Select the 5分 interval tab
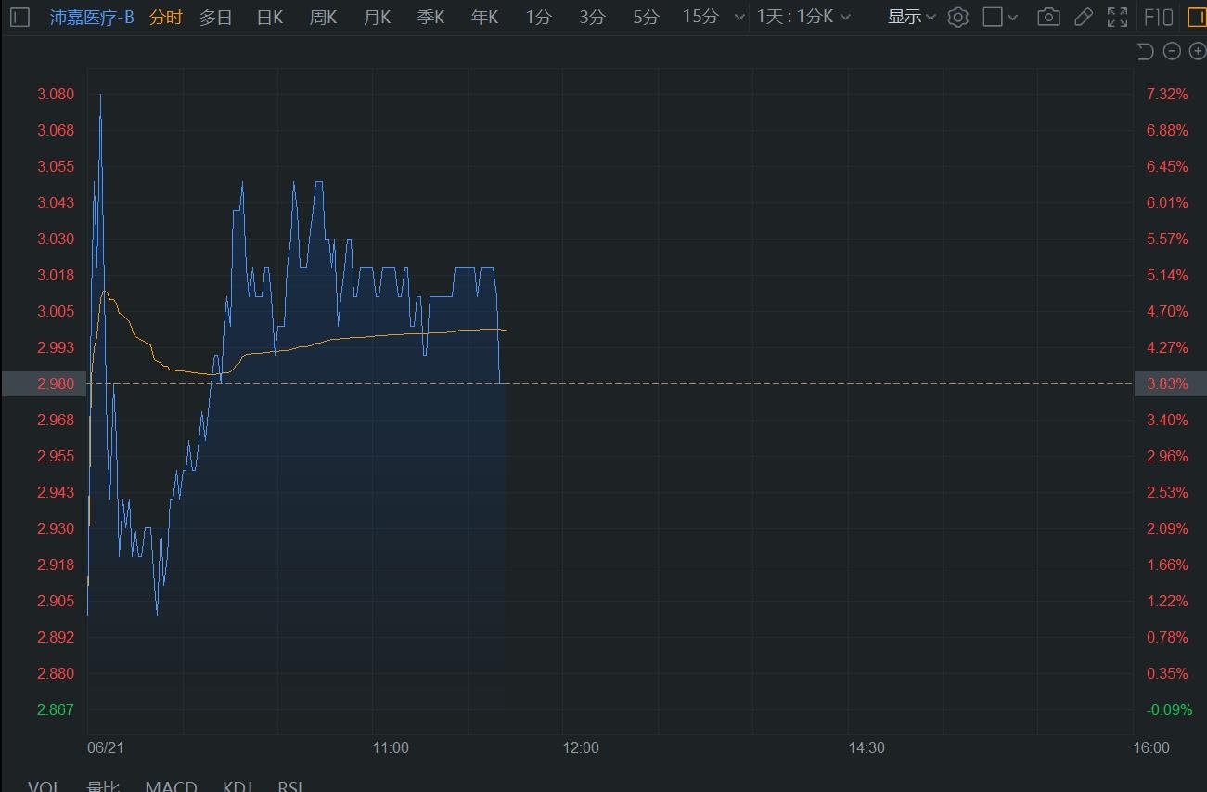This screenshot has height=792, width=1207. click(x=646, y=17)
